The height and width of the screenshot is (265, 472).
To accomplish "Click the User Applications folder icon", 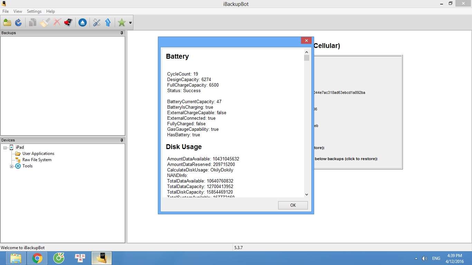I will (18, 154).
